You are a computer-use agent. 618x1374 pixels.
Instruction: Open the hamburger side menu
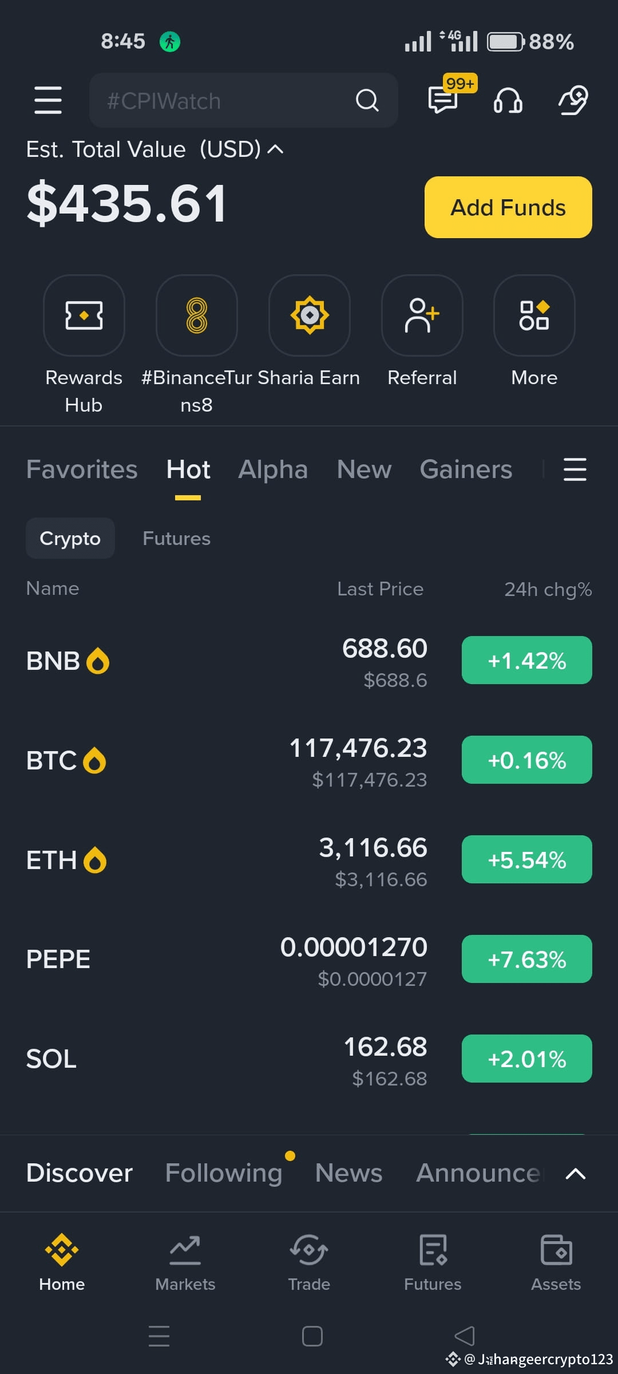[48, 100]
